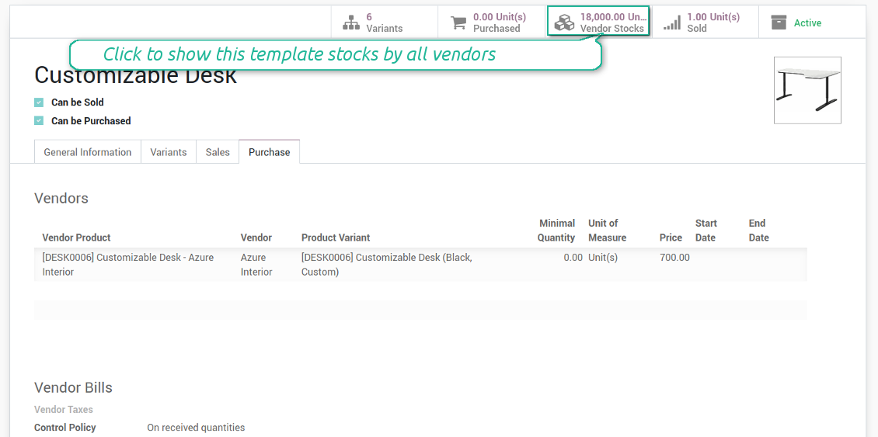The height and width of the screenshot is (437, 878).
Task: Click the Variants sitemap icon
Action: (351, 23)
